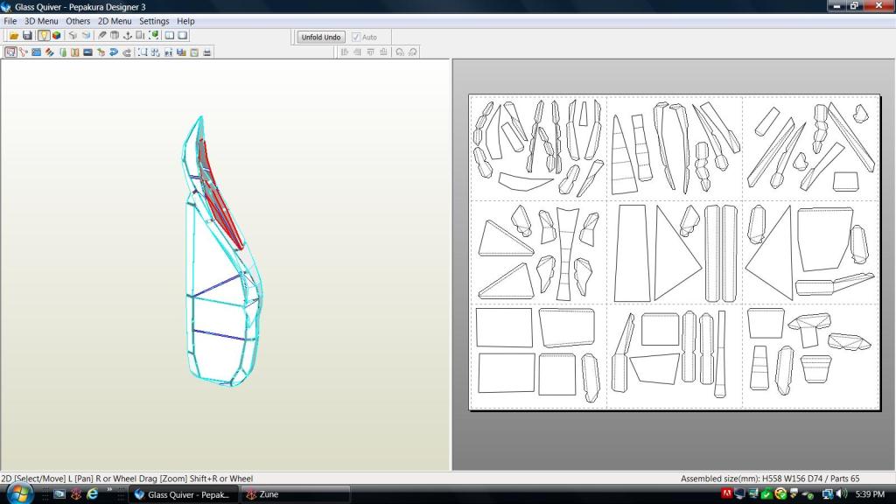Click the green flap shape icon
The image size is (896, 504).
point(62,52)
